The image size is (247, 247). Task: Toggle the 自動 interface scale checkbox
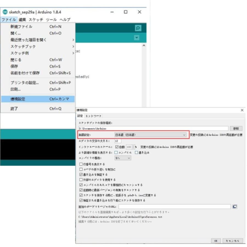pos(117,147)
